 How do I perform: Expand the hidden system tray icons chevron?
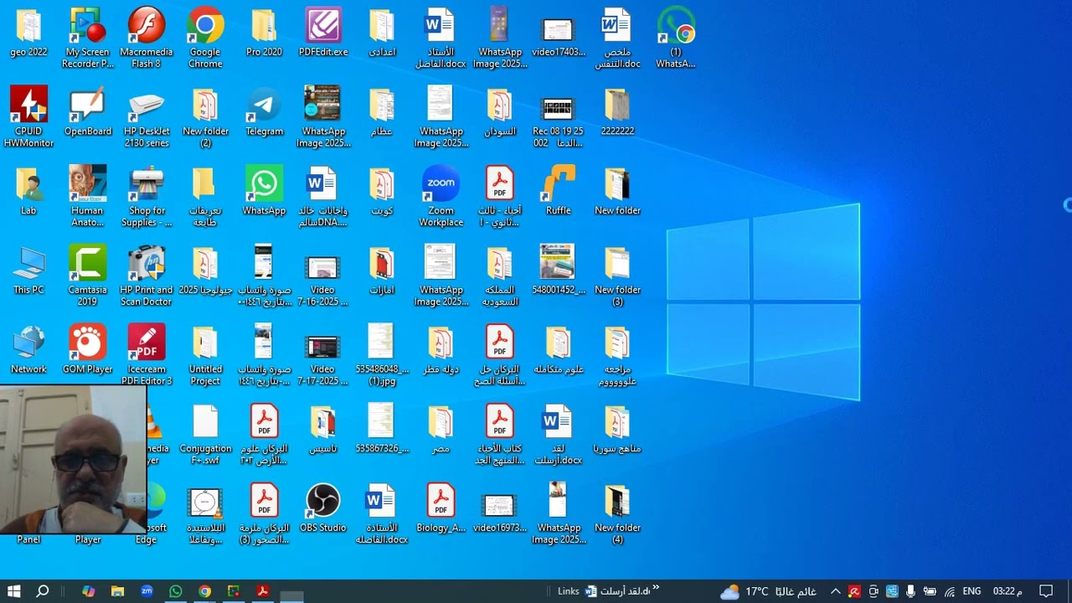point(835,591)
